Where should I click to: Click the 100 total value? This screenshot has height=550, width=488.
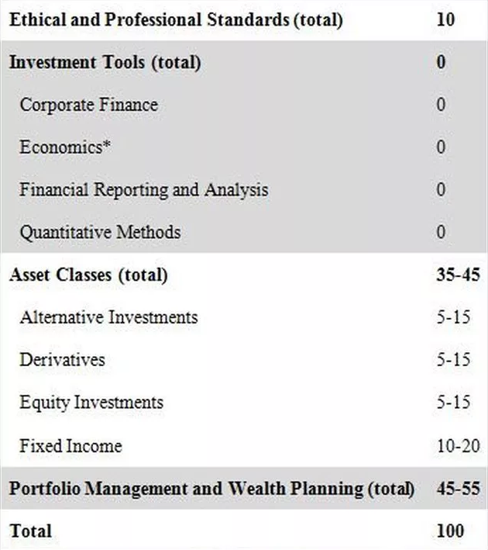tap(450, 531)
